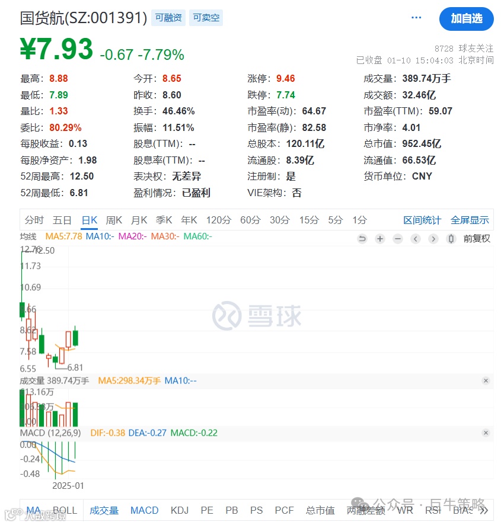Switch to the 1分 interval tab
501x525 pixels.
point(359,220)
